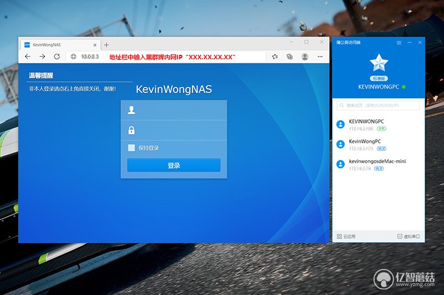Toggle the 保持登录 checkbox

pyautogui.click(x=132, y=147)
